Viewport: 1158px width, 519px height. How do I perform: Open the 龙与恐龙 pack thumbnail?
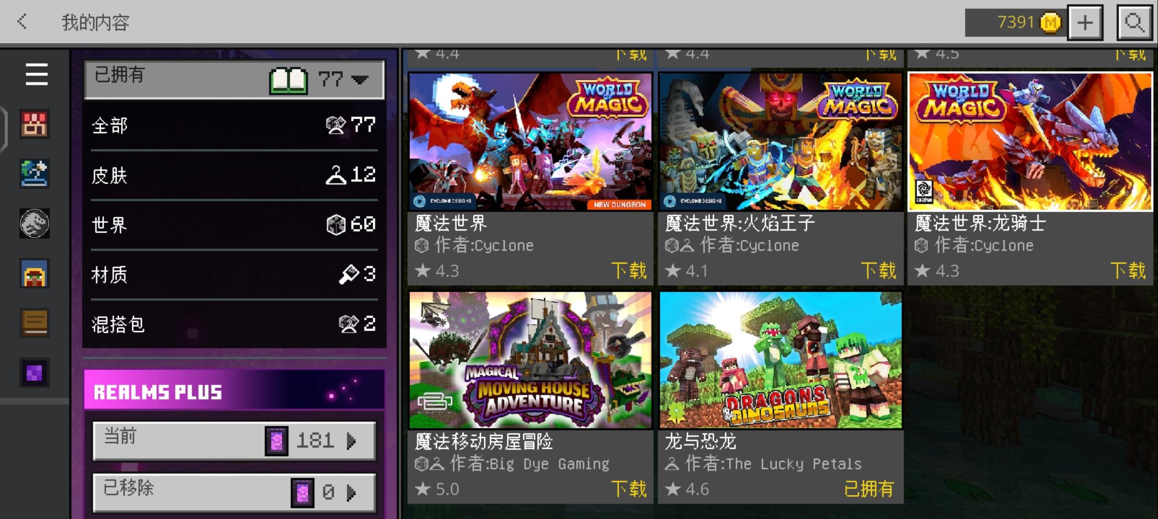780,360
